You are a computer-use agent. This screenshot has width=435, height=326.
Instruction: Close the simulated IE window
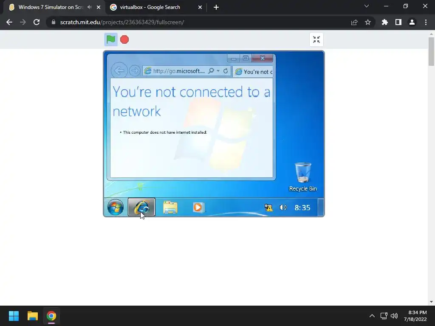click(x=263, y=58)
